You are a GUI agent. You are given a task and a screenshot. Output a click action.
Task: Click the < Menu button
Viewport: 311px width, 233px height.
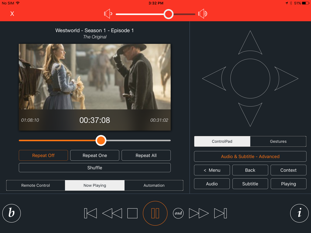click(212, 170)
